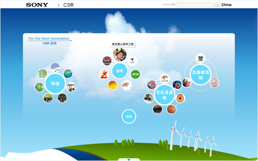Click the reaching hand icon bubble
258x161 pixels.
tap(127, 85)
